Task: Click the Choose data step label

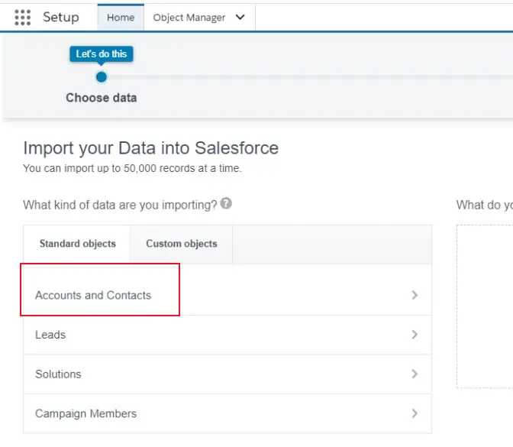Action: click(x=102, y=98)
